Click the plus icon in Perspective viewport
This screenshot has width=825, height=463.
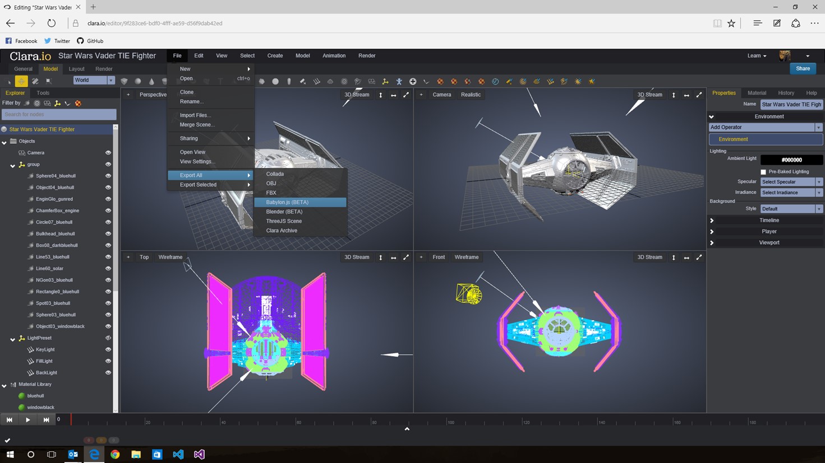point(128,95)
